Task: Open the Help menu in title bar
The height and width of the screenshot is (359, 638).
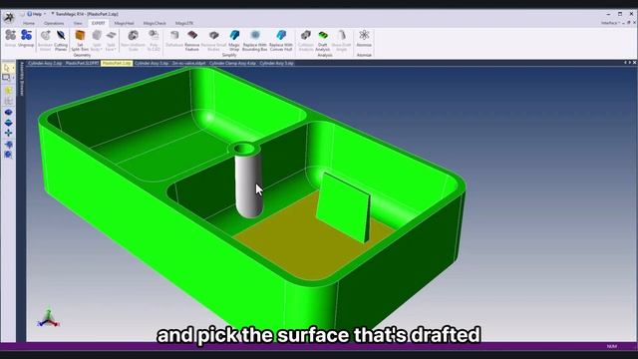Action: [34, 14]
